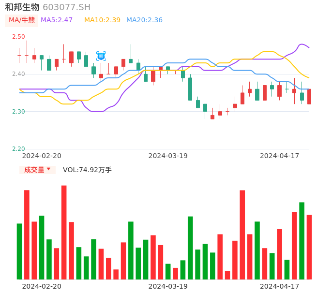
Task: Click the blue bear marker icon on chart
Action: (x=101, y=56)
